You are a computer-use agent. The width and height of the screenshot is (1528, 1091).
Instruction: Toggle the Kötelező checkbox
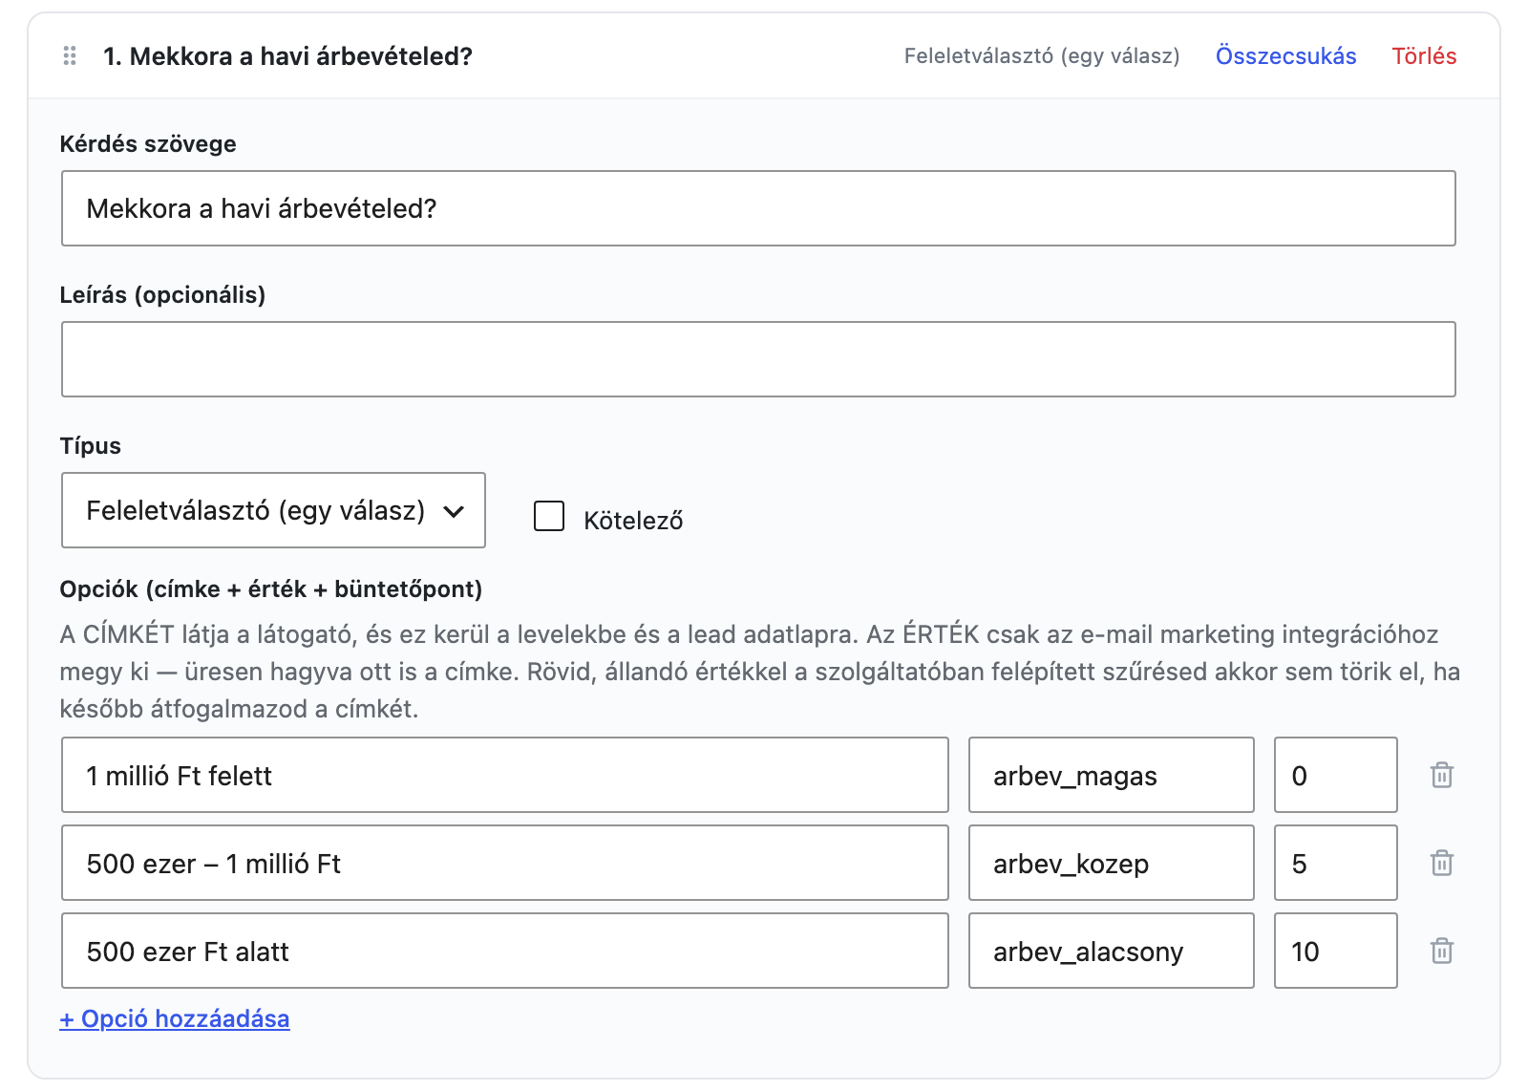549,516
